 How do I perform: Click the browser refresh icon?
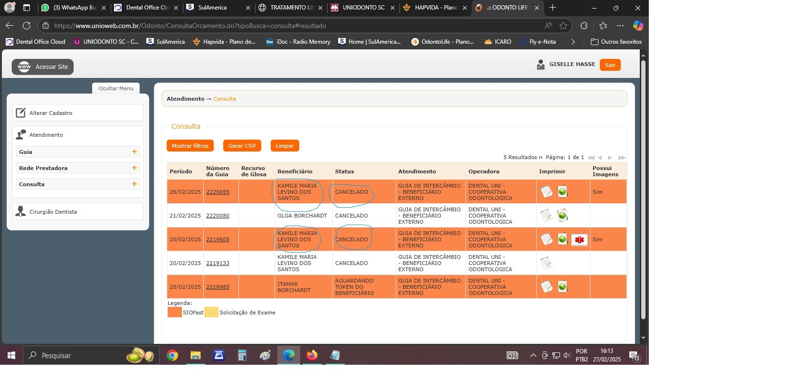[27, 26]
